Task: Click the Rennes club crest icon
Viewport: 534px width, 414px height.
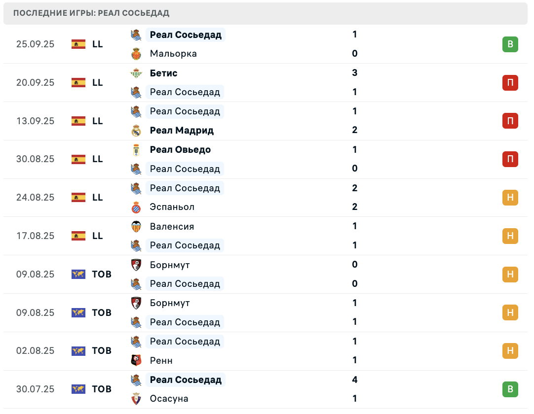Action: click(136, 360)
